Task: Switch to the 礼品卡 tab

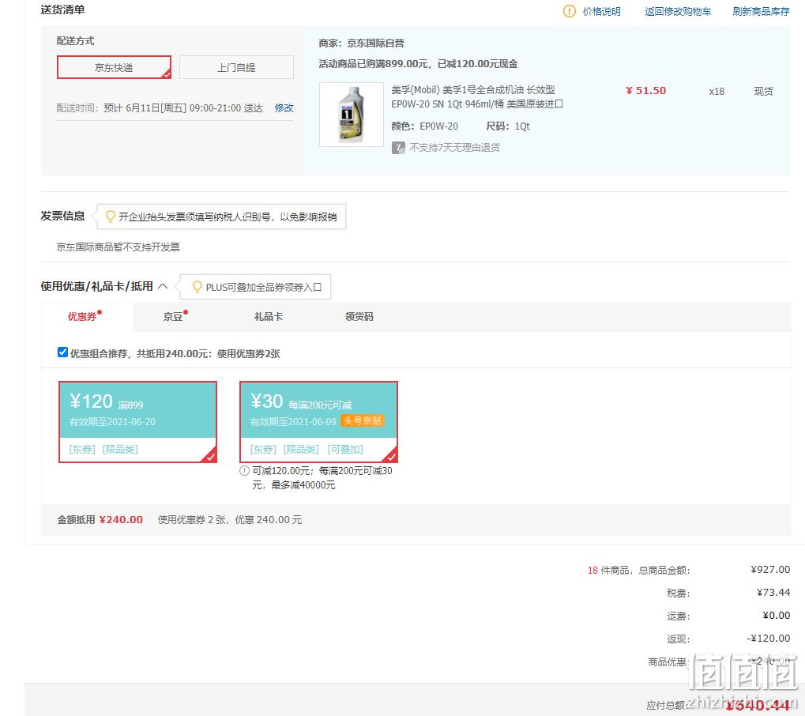Action: [269, 316]
